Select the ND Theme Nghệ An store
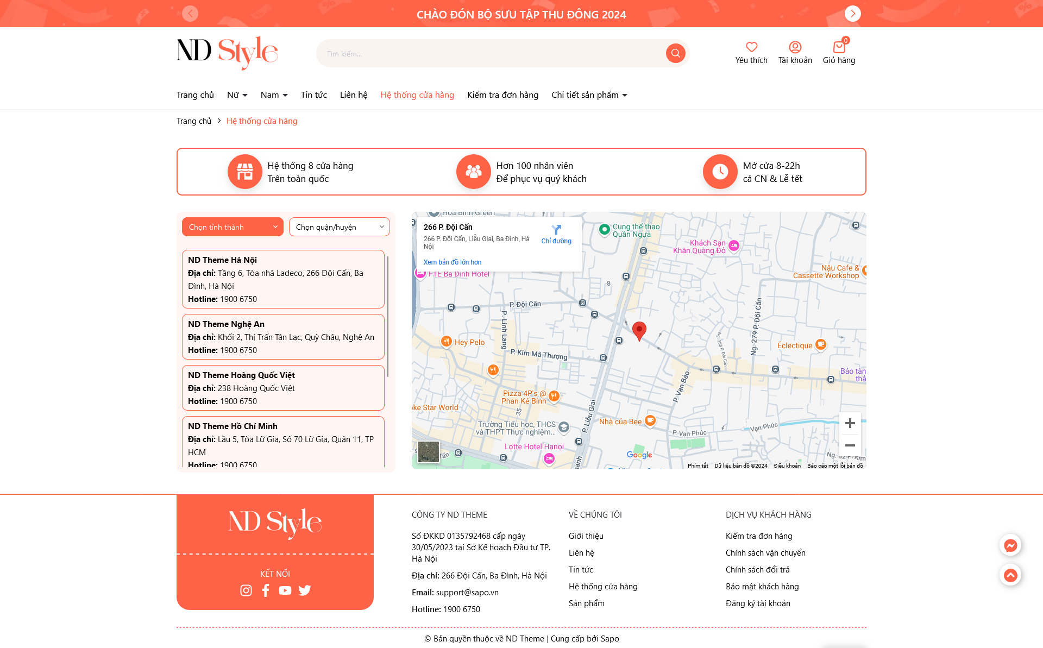The width and height of the screenshot is (1043, 648). (283, 337)
